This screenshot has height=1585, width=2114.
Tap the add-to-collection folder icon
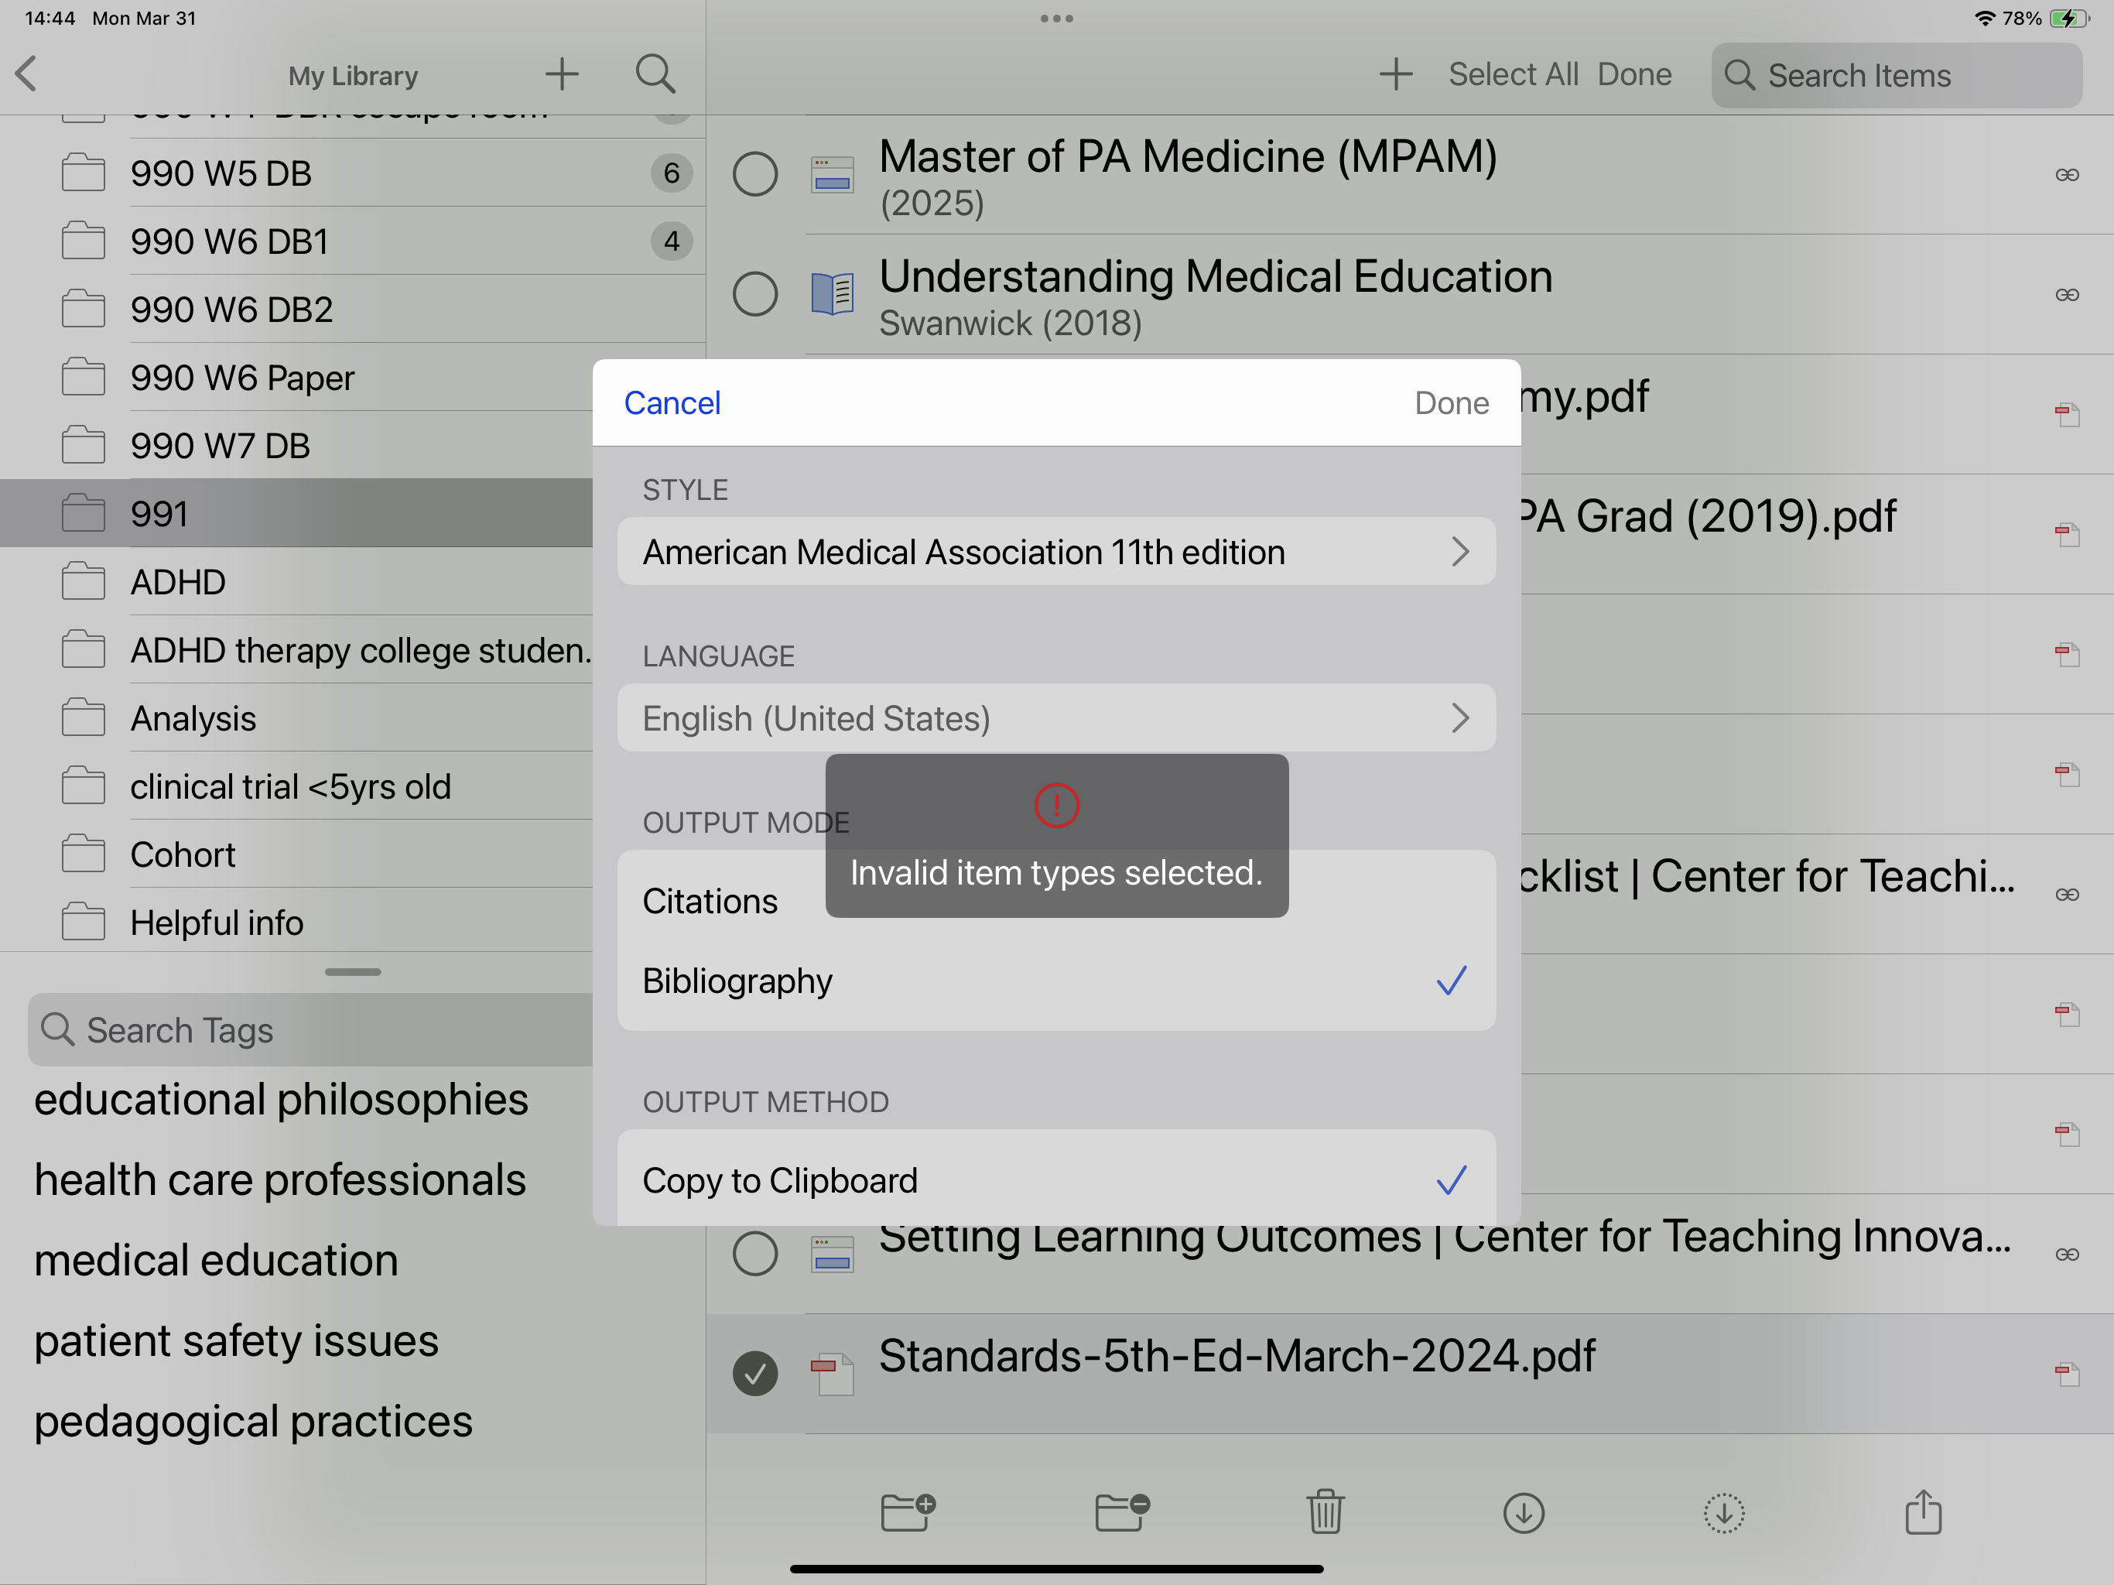pos(907,1512)
